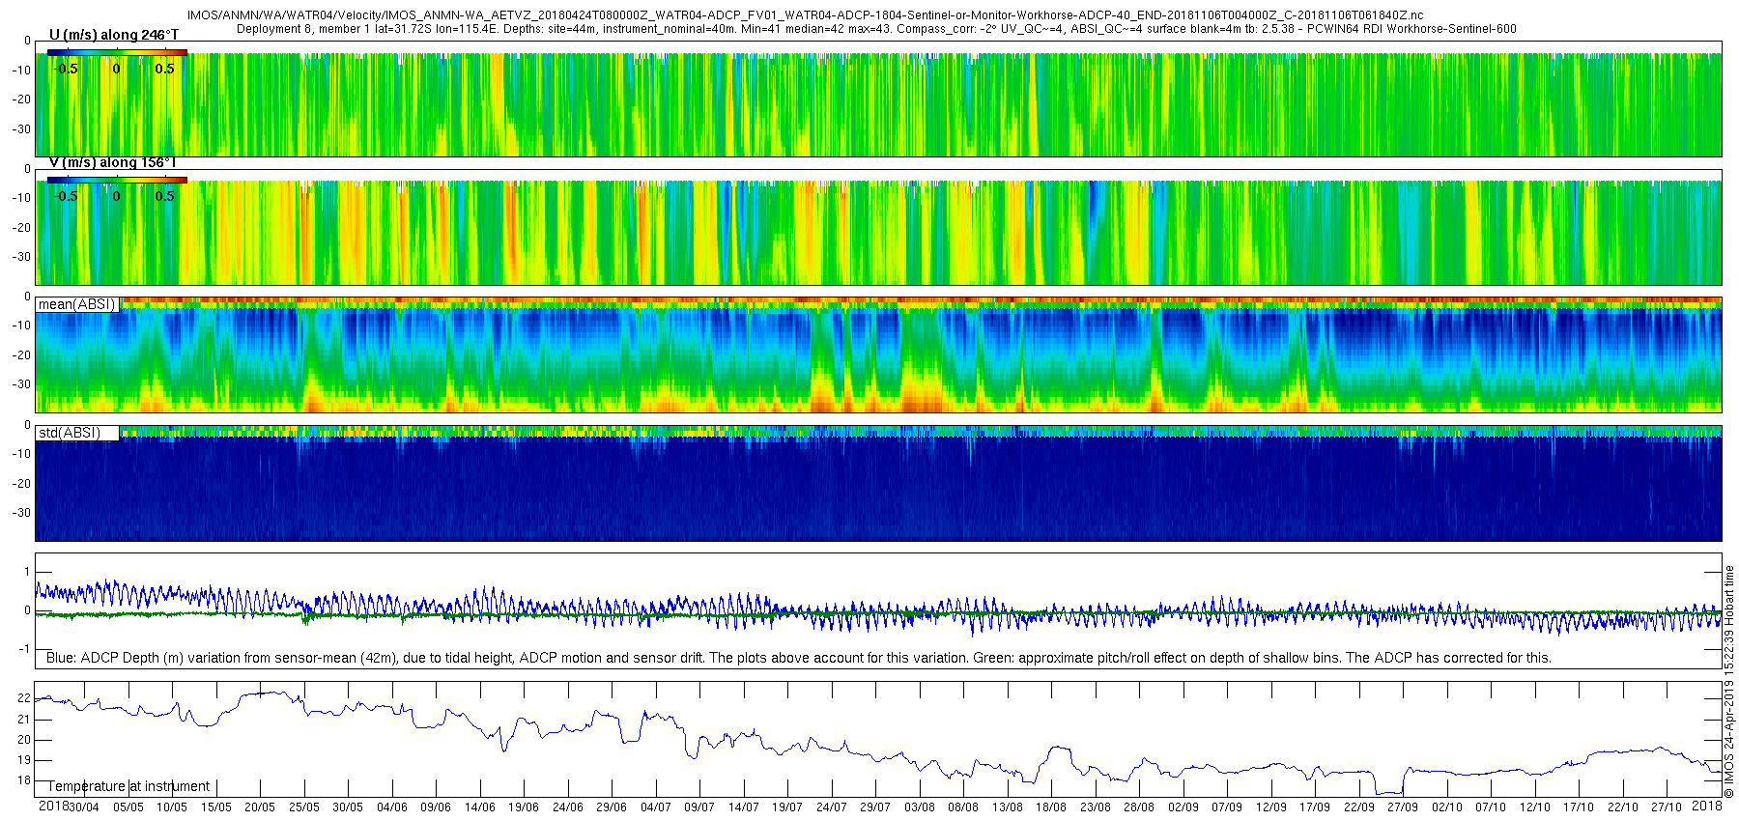Click the 'U (m/s) along 246°T' panel title
Screen dimensions: 1739x821
pos(114,35)
